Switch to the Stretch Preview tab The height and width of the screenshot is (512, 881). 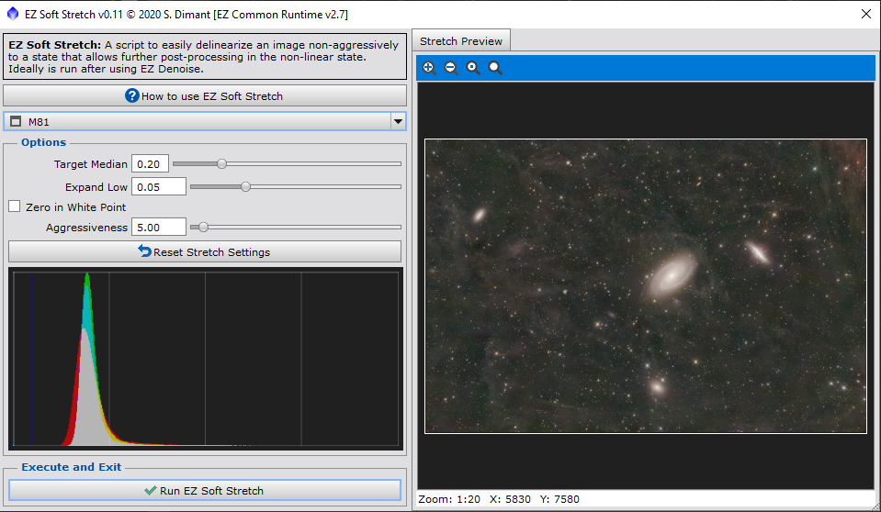click(x=461, y=41)
